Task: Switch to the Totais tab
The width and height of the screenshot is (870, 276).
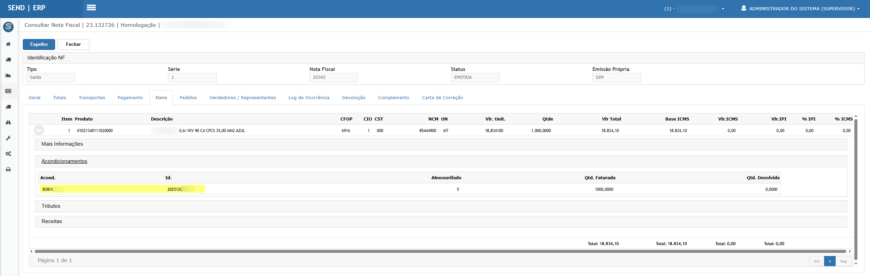Action: point(60,98)
